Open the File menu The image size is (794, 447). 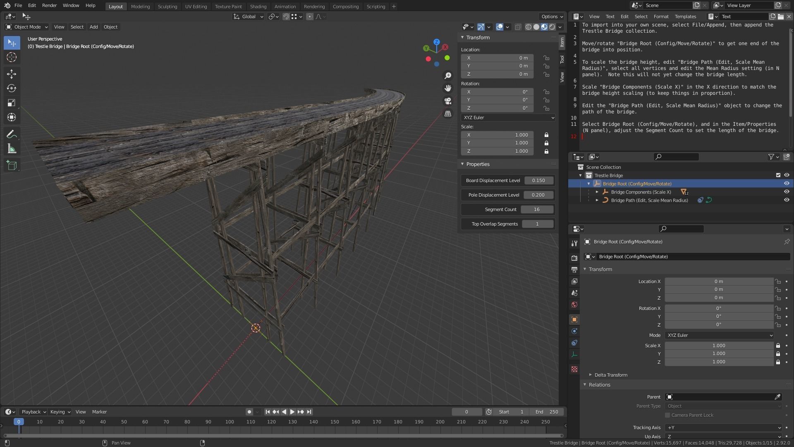pyautogui.click(x=18, y=5)
